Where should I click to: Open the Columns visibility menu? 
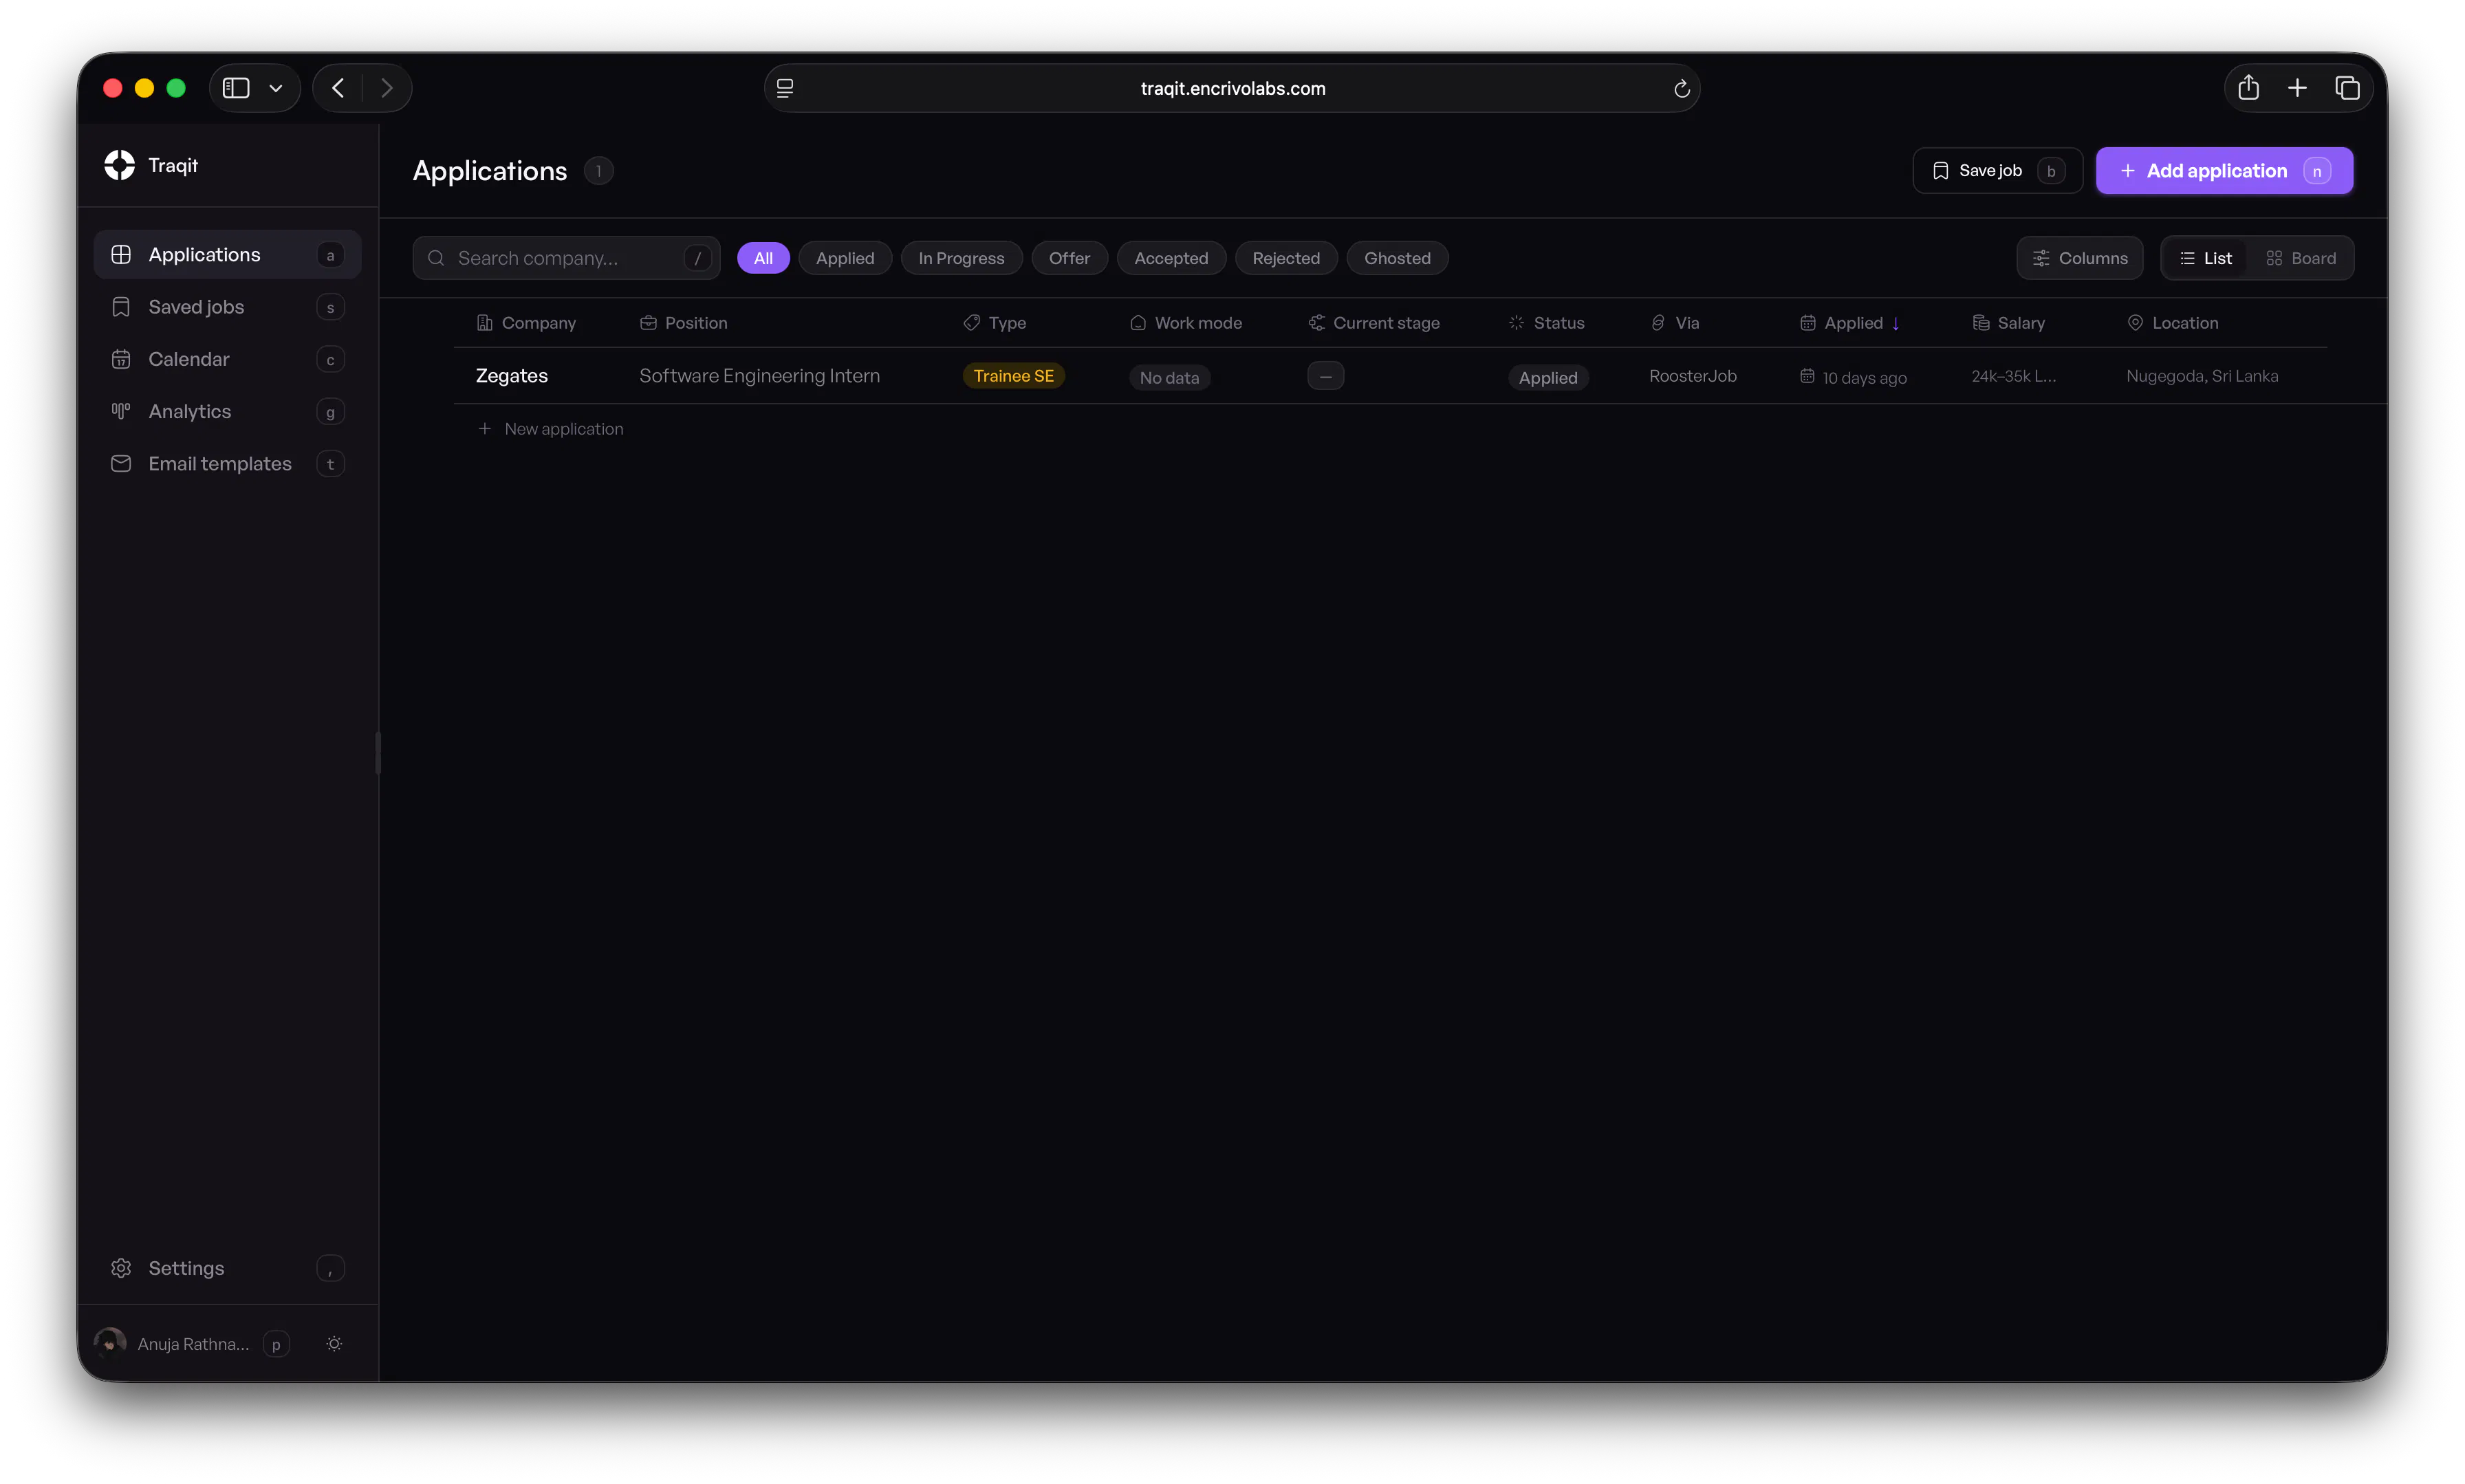pyautogui.click(x=2079, y=258)
